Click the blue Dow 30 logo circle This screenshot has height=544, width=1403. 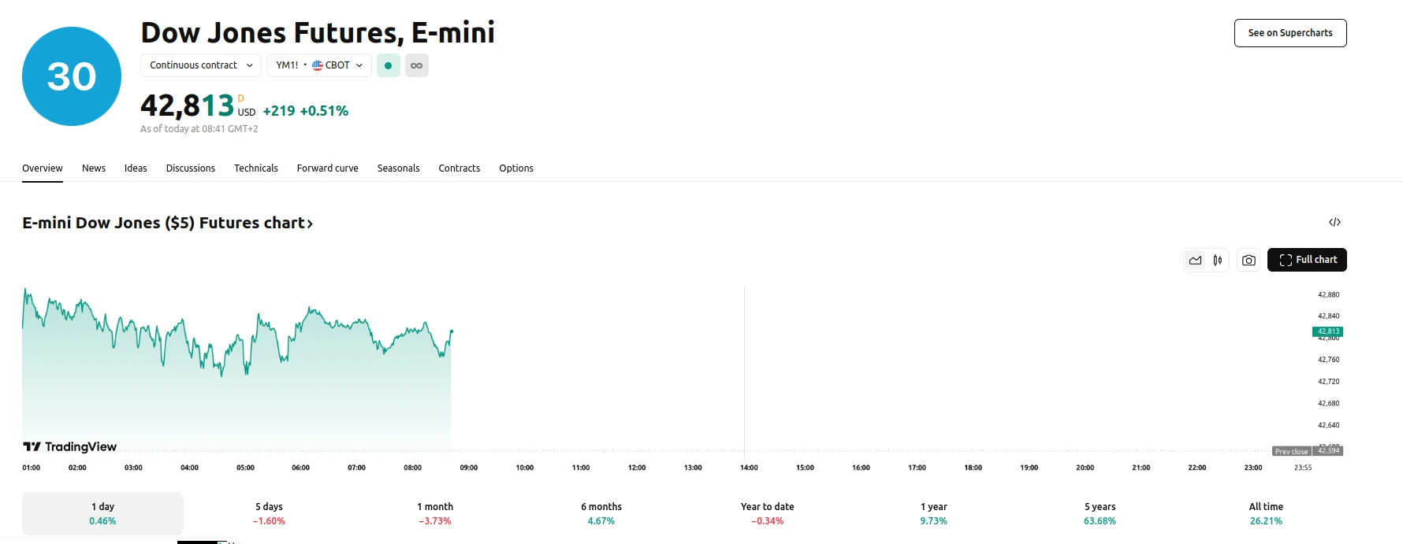tap(72, 76)
